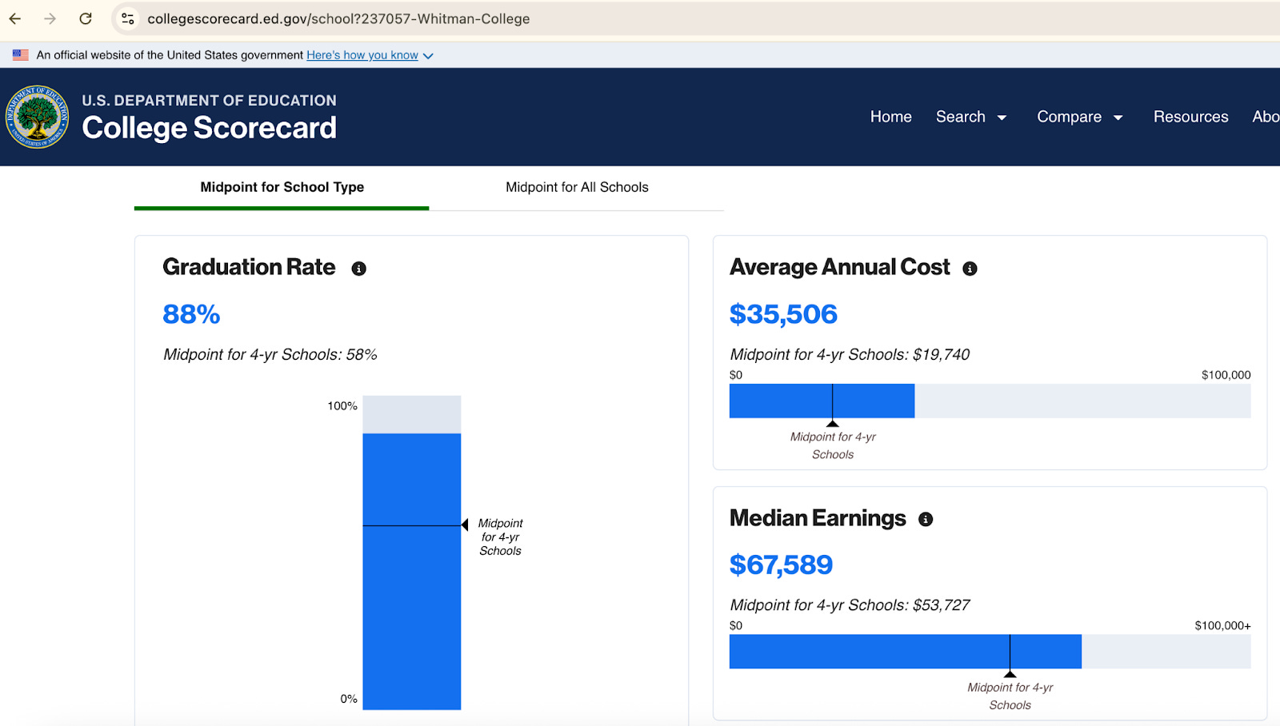Click the $35,506 cost value
This screenshot has height=726, width=1280.
[x=783, y=314]
